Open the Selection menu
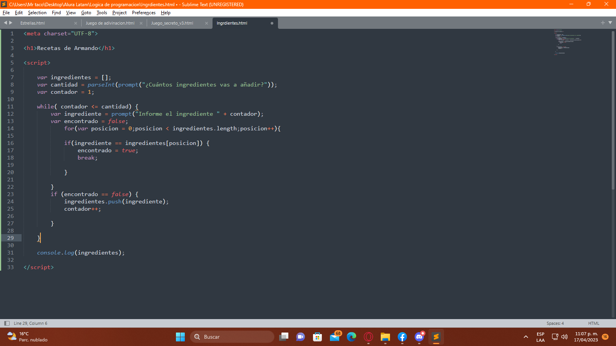616x346 pixels. pyautogui.click(x=37, y=13)
